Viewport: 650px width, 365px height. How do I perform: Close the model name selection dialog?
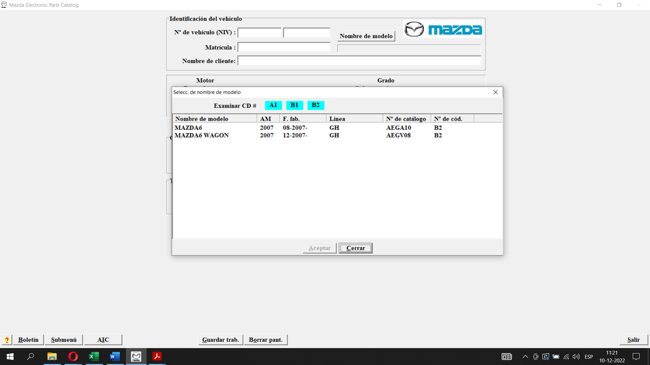tap(495, 92)
